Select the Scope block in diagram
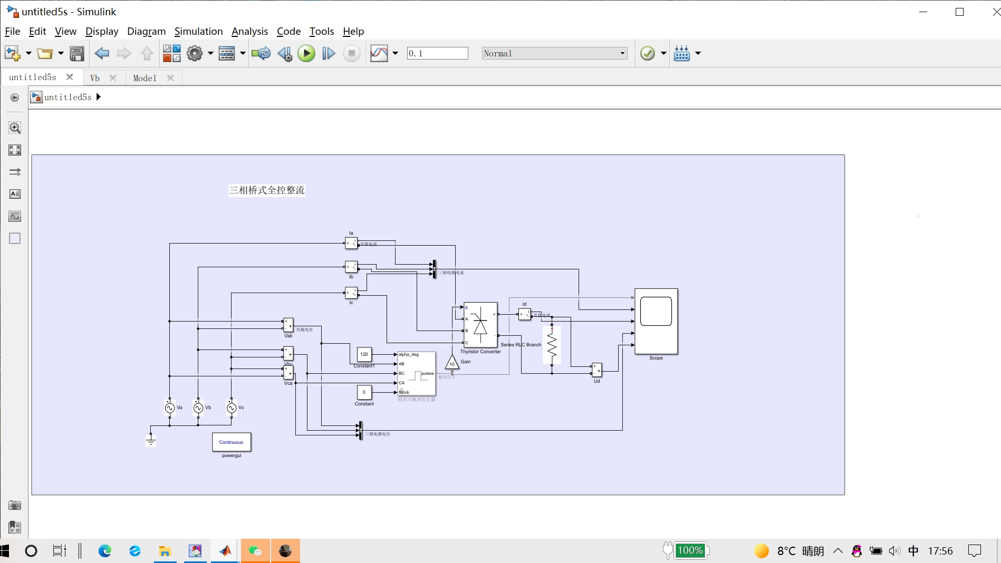The height and width of the screenshot is (563, 1001). [656, 321]
